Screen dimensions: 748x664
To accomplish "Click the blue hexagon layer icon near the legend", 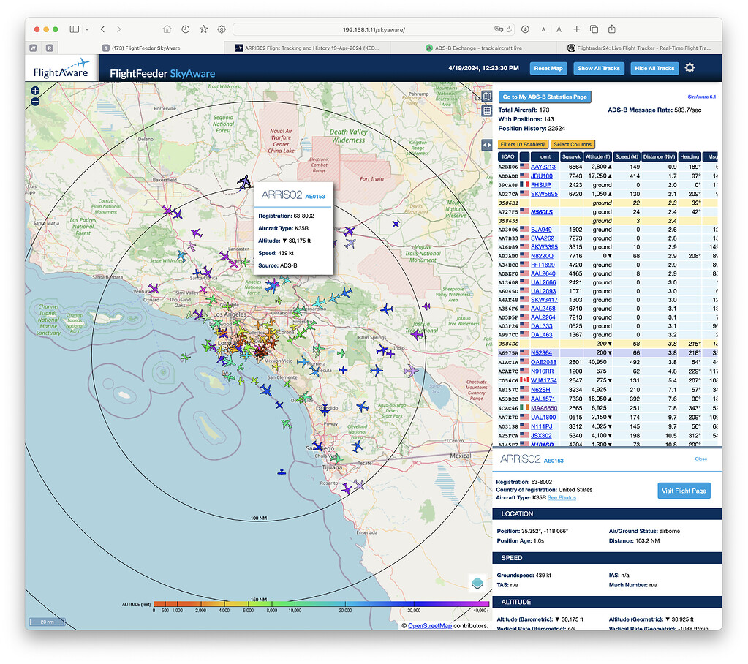I will coord(477,584).
